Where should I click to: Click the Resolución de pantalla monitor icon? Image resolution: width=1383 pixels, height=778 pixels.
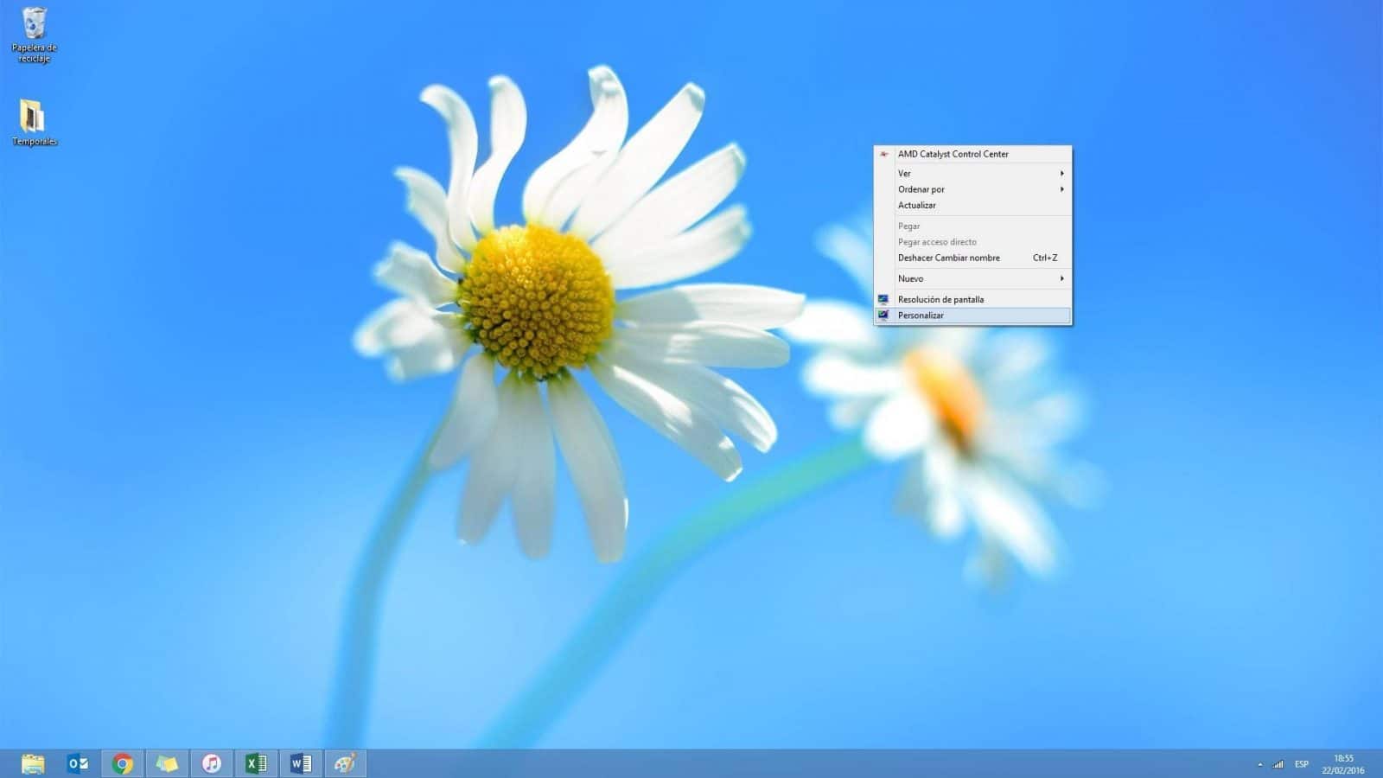click(883, 299)
